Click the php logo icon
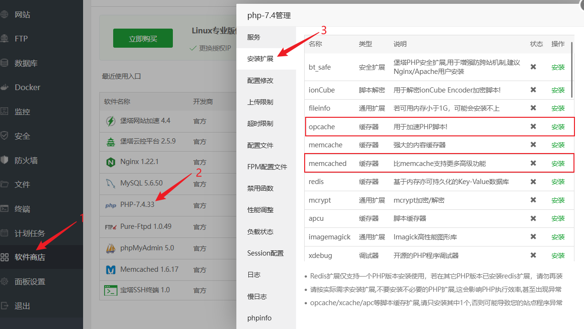This screenshot has height=329, width=584. tap(110, 206)
